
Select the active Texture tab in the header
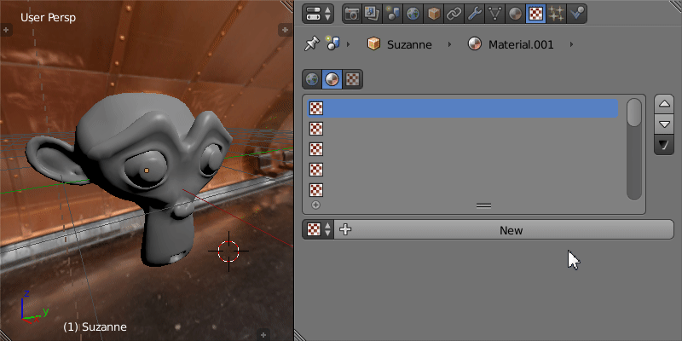(x=536, y=14)
